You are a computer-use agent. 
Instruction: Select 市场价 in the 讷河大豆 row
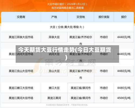104,54
